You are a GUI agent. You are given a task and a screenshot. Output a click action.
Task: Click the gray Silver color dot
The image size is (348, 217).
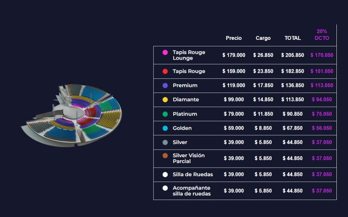click(165, 142)
